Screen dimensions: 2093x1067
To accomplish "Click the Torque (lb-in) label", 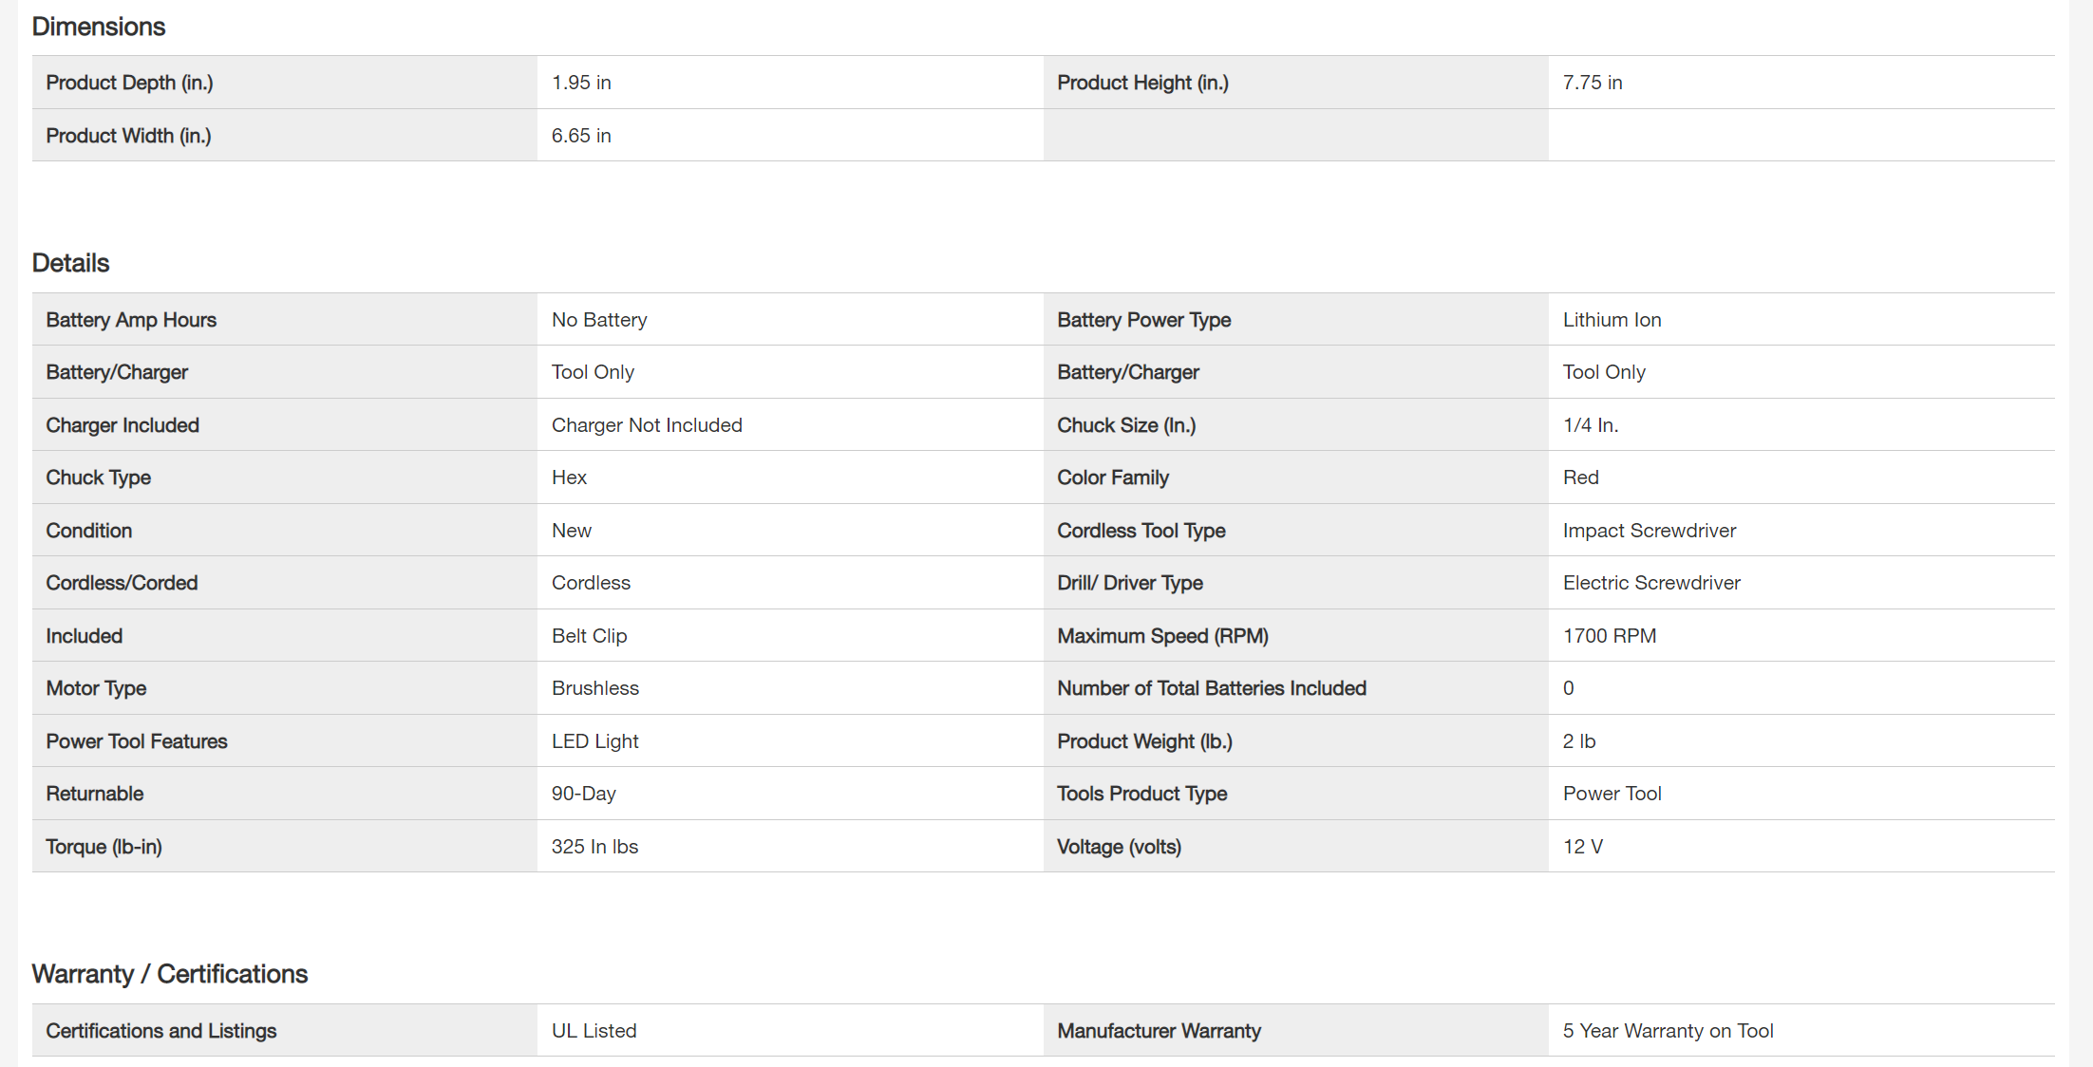I will (104, 847).
